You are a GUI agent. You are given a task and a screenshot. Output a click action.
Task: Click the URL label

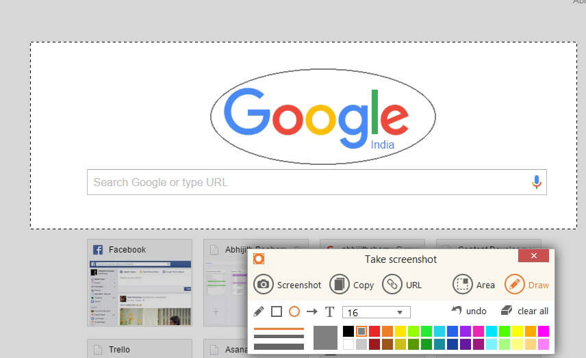click(413, 285)
